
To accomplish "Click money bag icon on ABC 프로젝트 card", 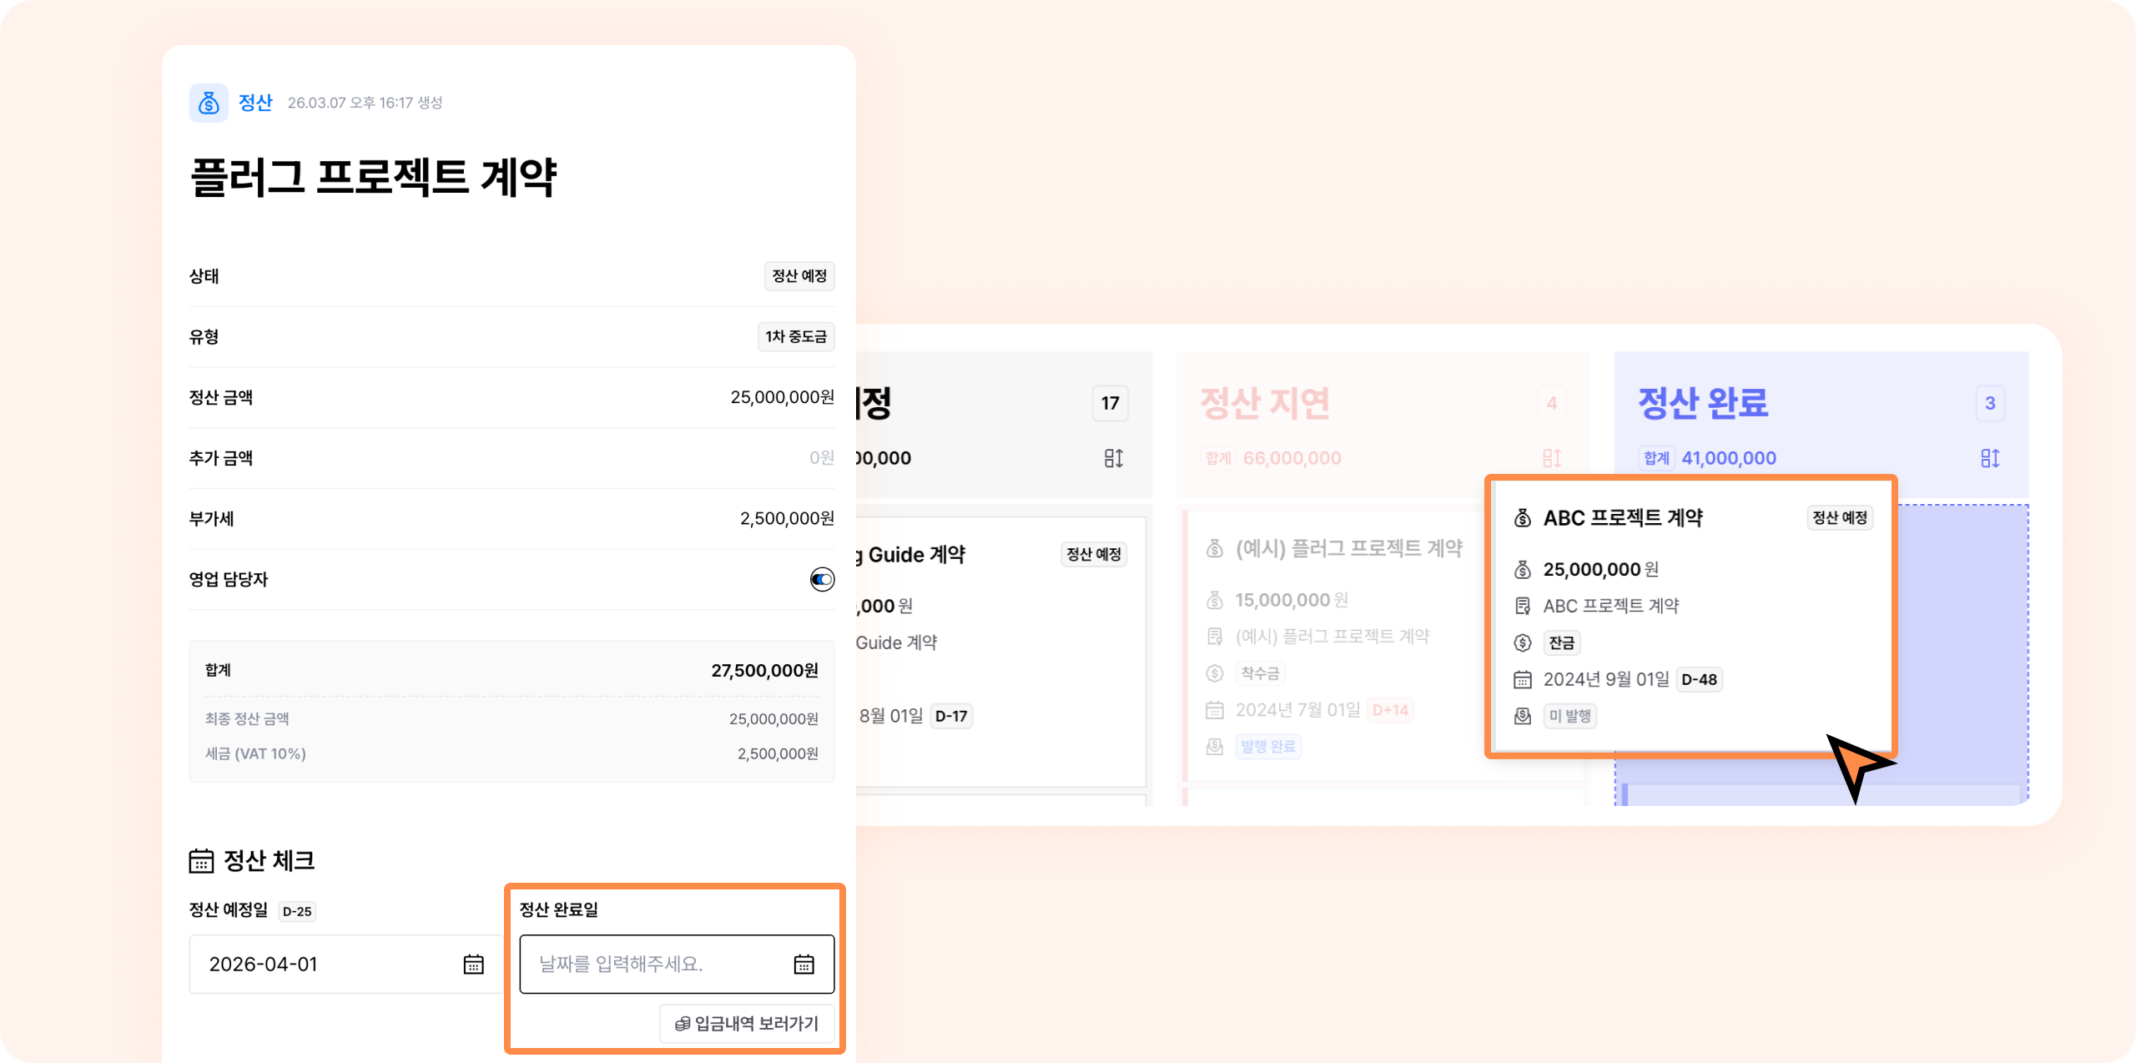I will (x=1523, y=518).
